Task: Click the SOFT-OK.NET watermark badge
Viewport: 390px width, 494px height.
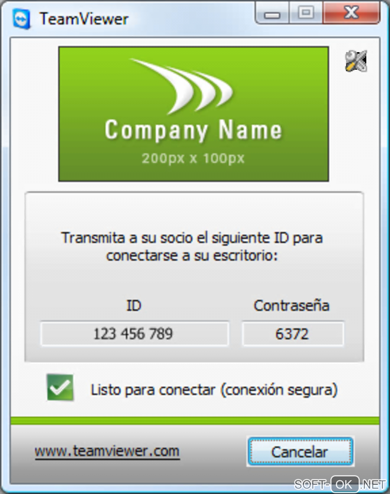Action: 340,484
